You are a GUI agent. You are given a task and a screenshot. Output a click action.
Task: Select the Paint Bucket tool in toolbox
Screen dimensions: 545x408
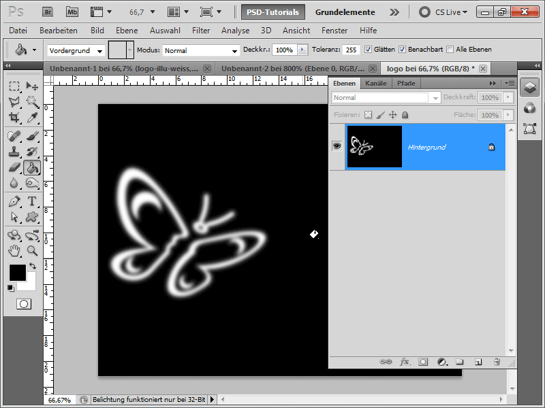(x=32, y=167)
